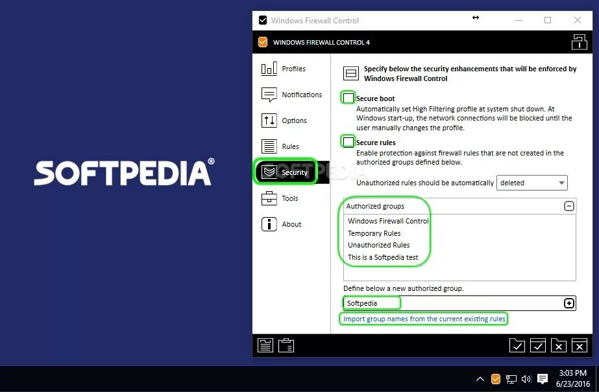Viewport: 599px width, 392px height.
Task: Click the volume tray icon
Action: pos(526,379)
